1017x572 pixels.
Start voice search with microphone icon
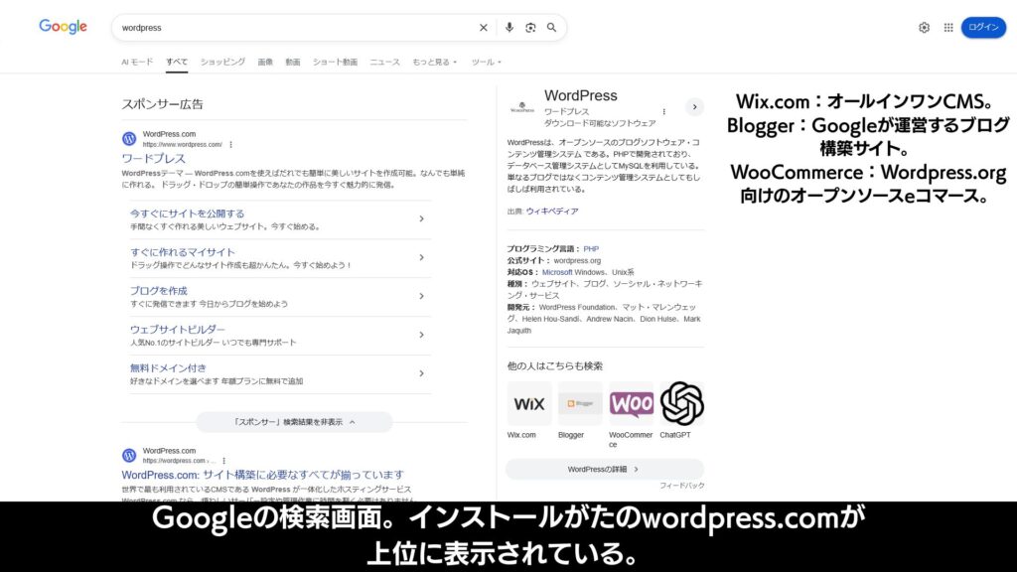point(509,28)
